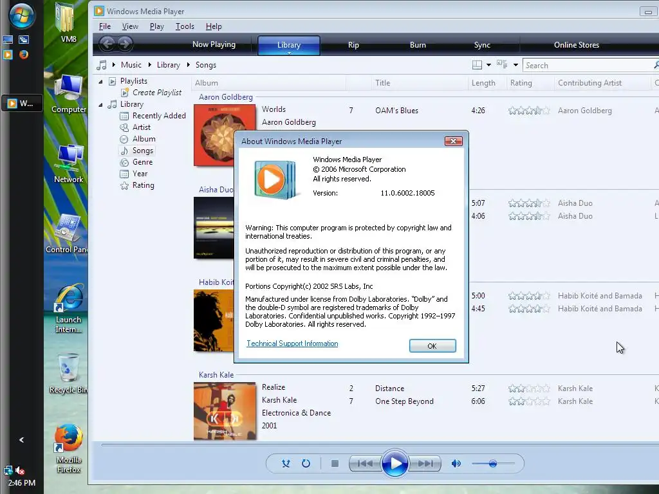Click in the library Search field
This screenshot has height=494, width=659.
pos(588,66)
